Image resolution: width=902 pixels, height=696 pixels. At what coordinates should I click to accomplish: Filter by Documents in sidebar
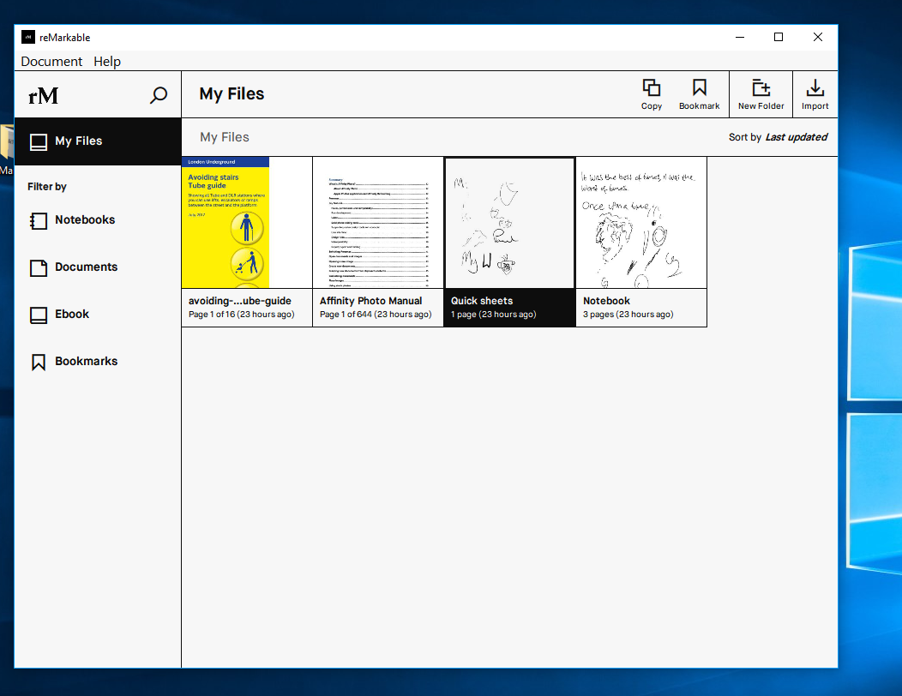(x=86, y=267)
